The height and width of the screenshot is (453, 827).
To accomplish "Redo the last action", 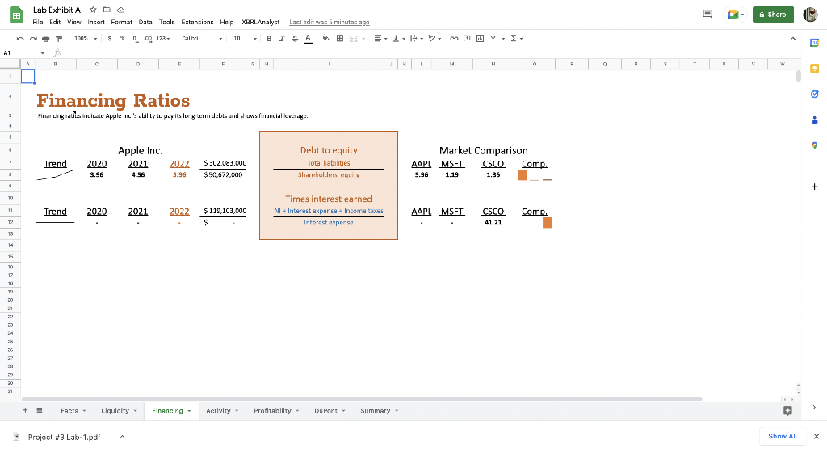I will 32,39.
